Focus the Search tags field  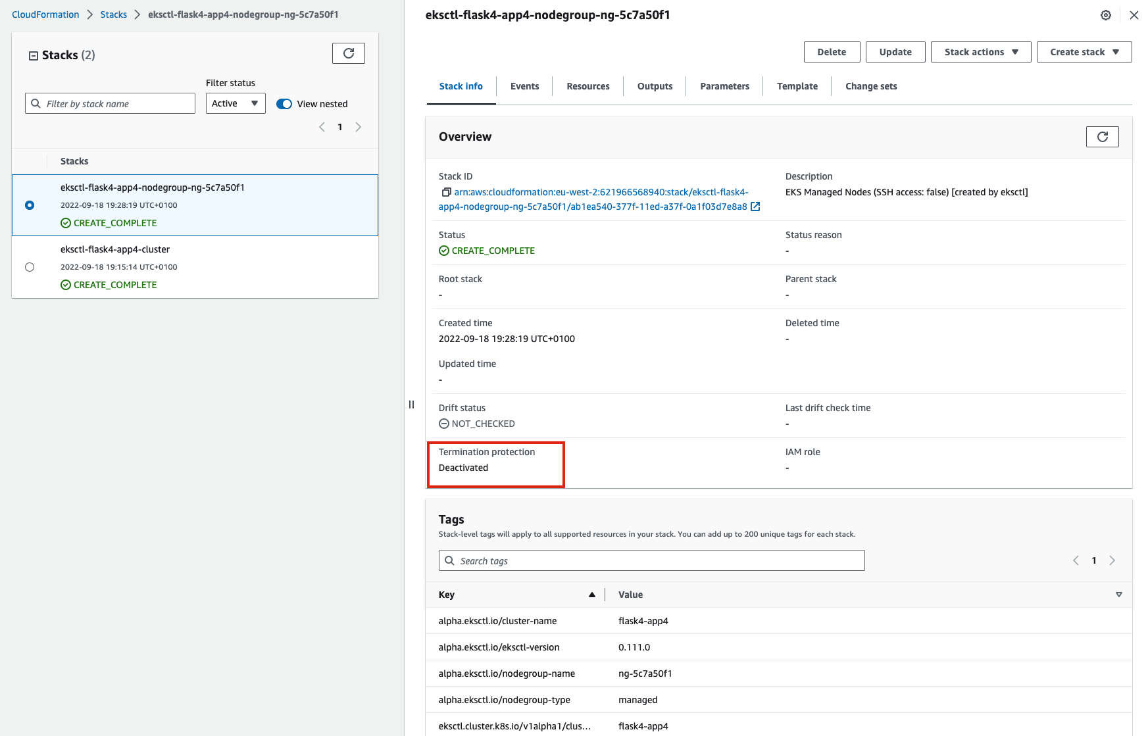pyautogui.click(x=652, y=560)
